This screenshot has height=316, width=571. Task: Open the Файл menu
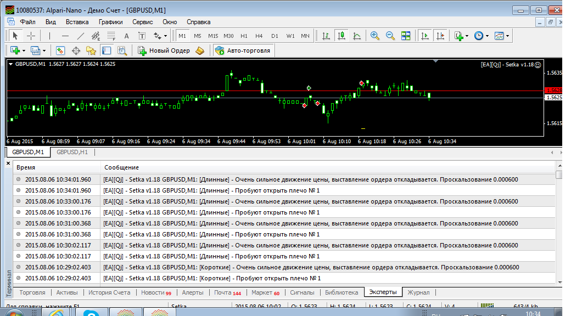(x=27, y=22)
